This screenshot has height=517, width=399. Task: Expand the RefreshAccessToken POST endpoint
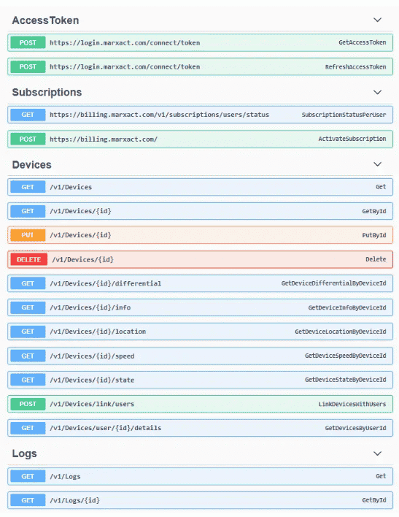[x=200, y=66]
